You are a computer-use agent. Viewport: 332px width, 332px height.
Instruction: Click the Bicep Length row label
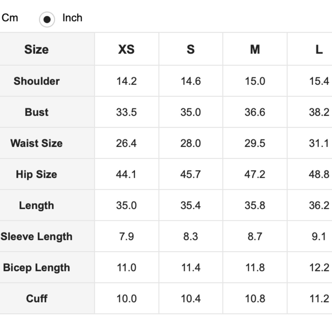click(37, 268)
